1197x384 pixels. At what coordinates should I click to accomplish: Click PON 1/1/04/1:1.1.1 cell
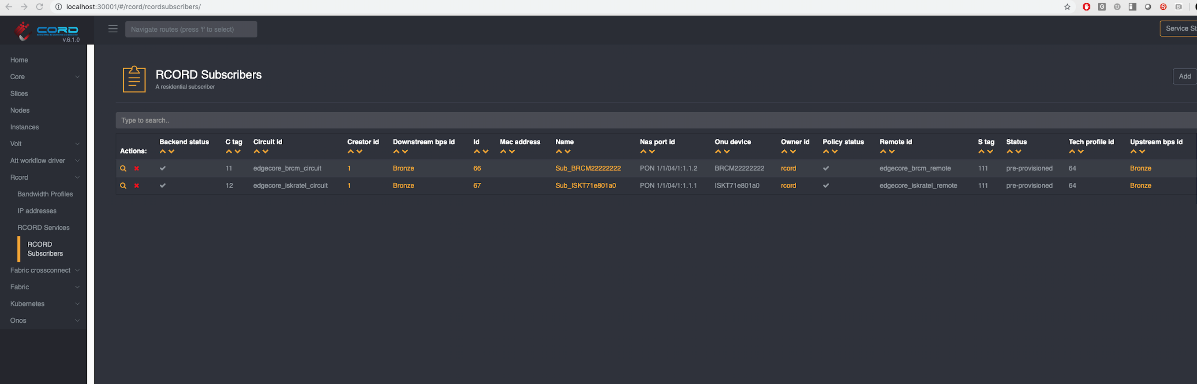(668, 185)
